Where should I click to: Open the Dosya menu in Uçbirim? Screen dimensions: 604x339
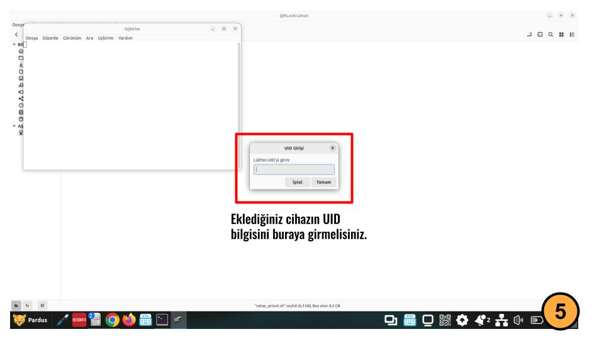[31, 38]
